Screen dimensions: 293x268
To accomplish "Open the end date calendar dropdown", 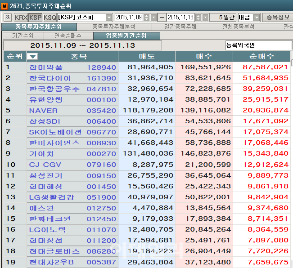I will (206, 18).
